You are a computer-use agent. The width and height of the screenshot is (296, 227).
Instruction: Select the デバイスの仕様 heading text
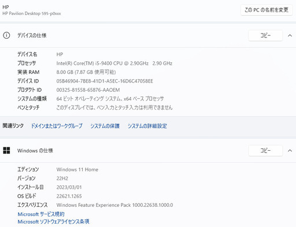tap(32, 35)
